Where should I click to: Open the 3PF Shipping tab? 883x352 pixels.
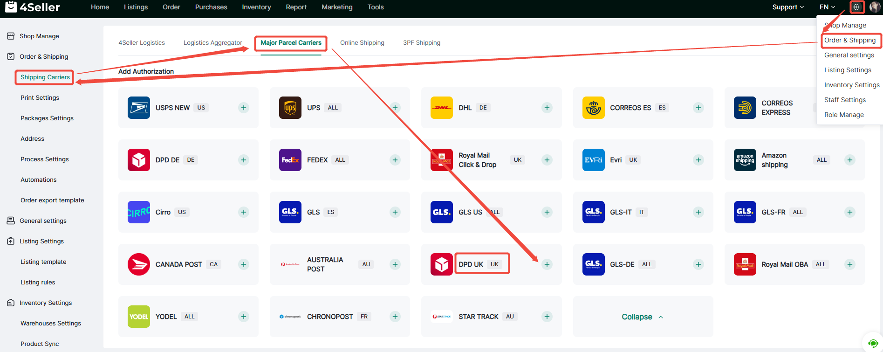pos(422,42)
